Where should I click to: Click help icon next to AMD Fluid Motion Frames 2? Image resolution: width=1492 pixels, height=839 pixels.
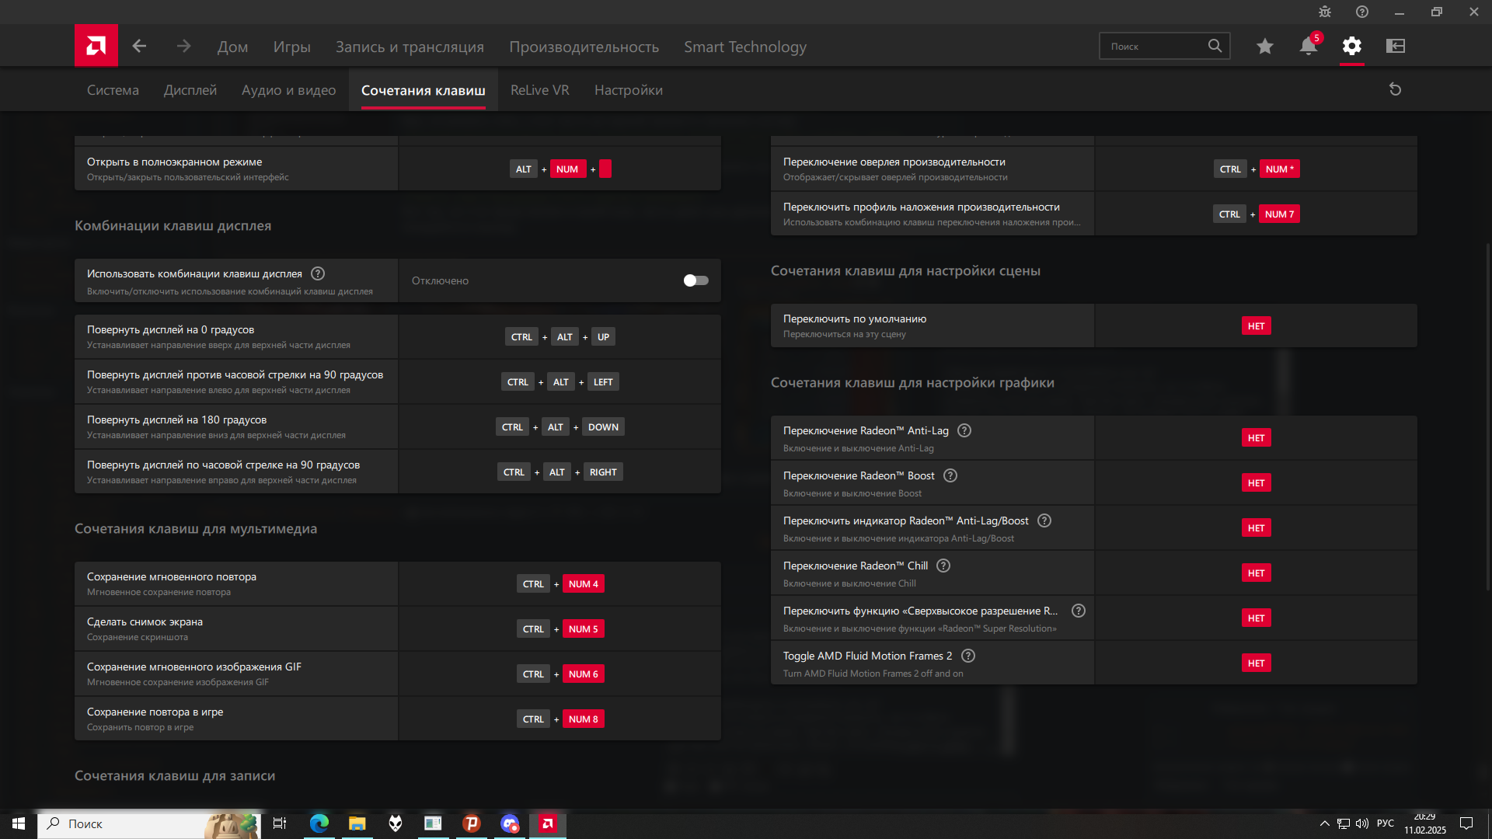968,656
